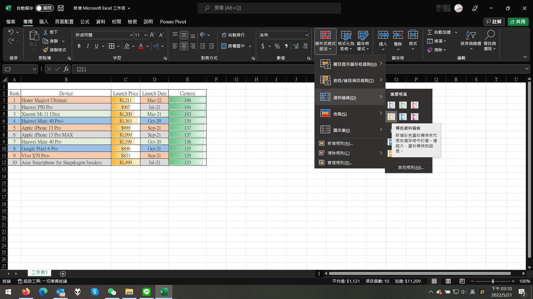Image resolution: width=533 pixels, height=299 pixels.
Task: Switch to Normal view in status bar
Action: point(434,281)
